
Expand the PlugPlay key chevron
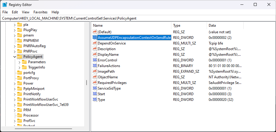point(15,30)
